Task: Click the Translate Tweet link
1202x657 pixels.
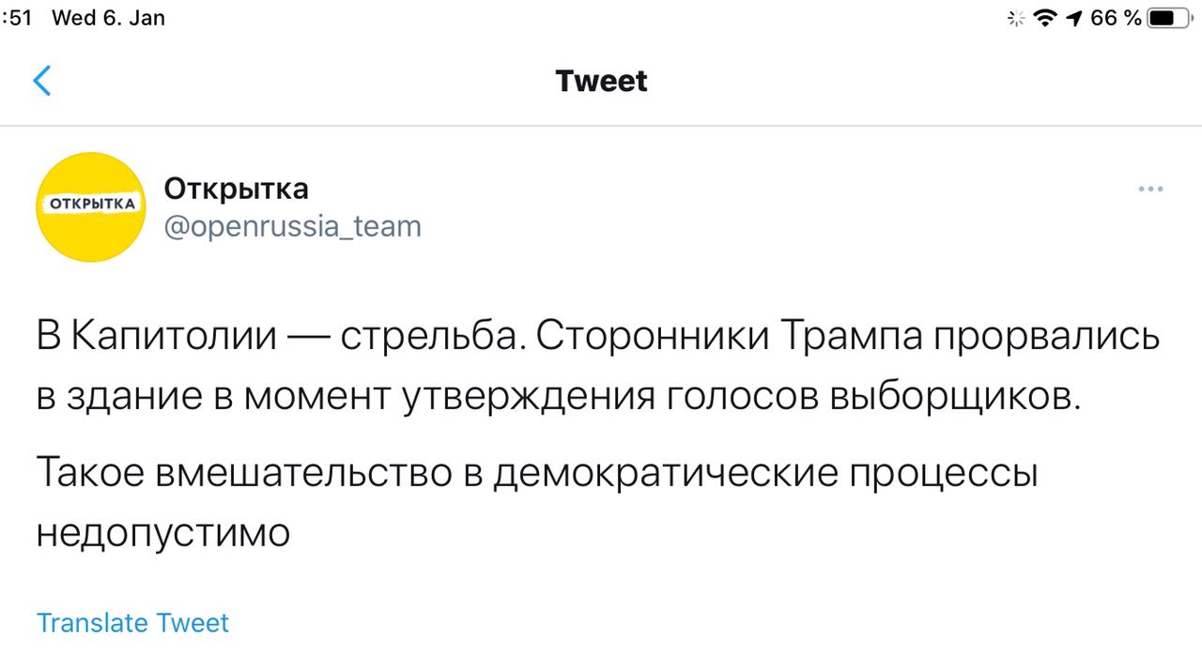Action: (132, 623)
